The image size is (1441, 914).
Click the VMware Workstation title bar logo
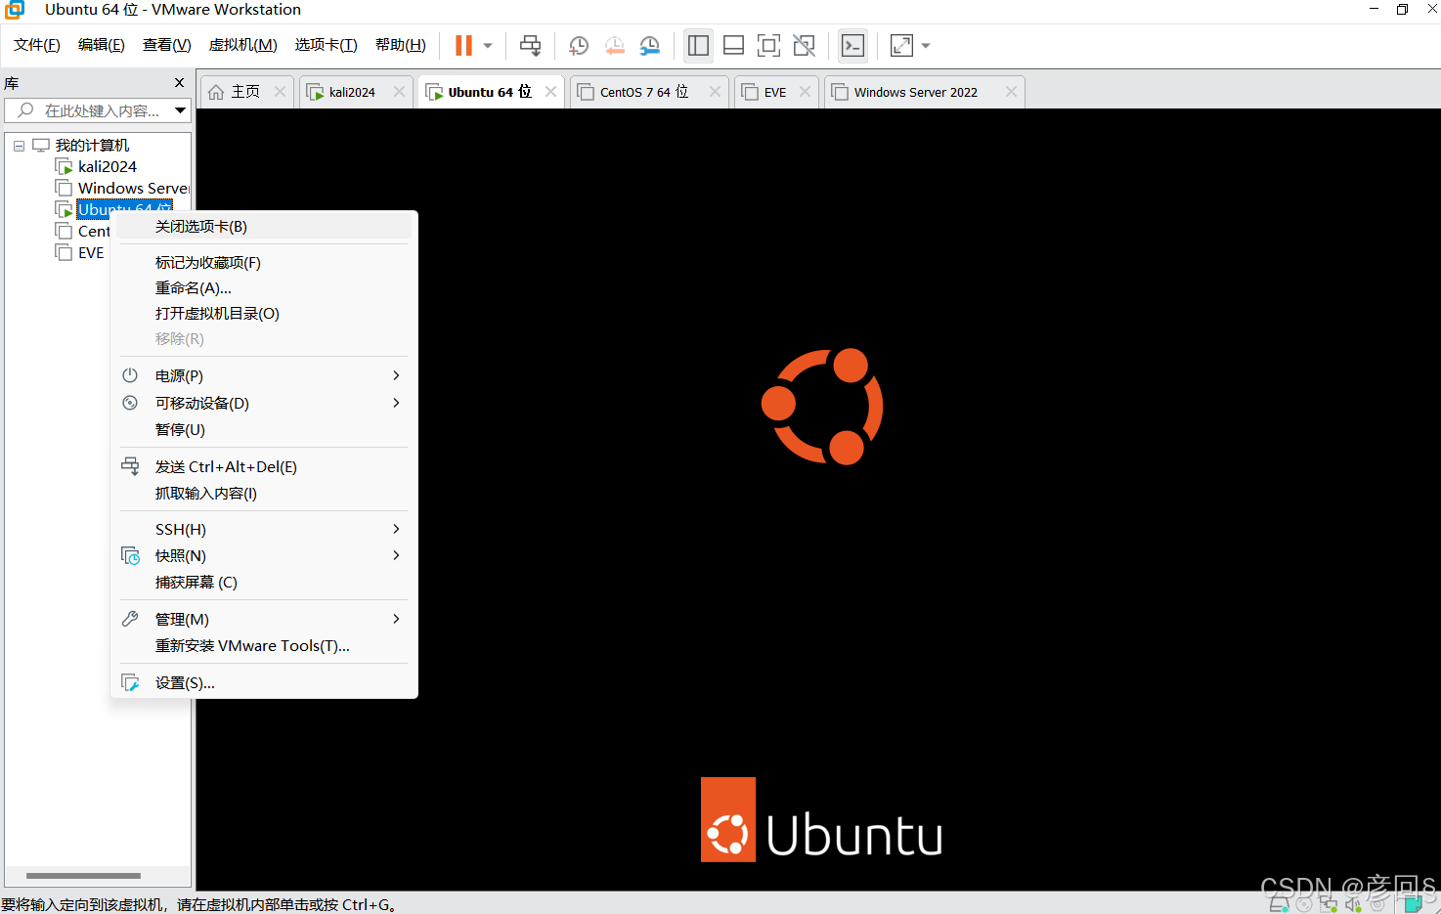[15, 10]
